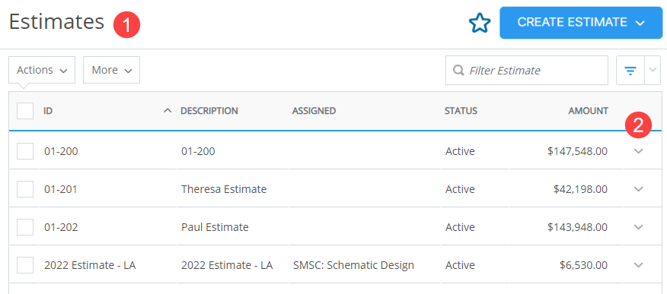Image resolution: width=667 pixels, height=294 pixels.
Task: Focus the Filter Estimate search field
Action: [x=527, y=71]
